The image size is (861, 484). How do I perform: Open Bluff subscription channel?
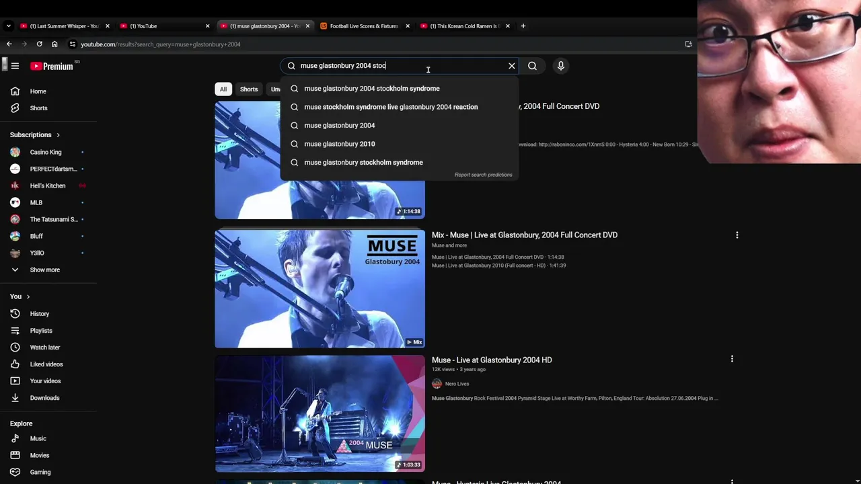pos(48,236)
